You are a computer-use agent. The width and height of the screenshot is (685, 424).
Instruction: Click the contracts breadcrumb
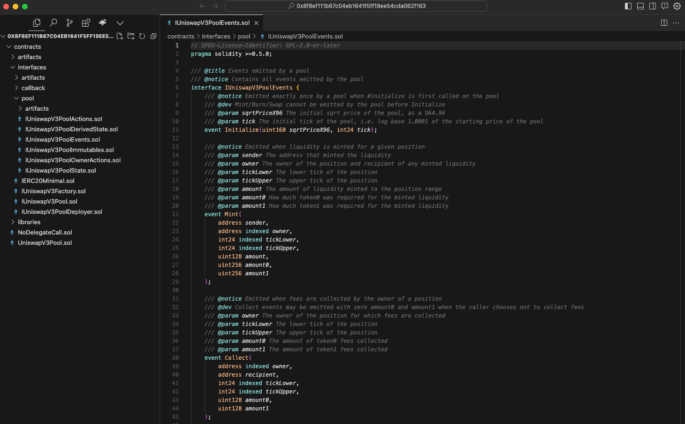click(181, 36)
